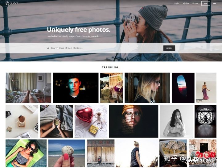Viewport: 222px width, 168px height.
Task: Open the clock window silhouette photo
Action: point(205,121)
